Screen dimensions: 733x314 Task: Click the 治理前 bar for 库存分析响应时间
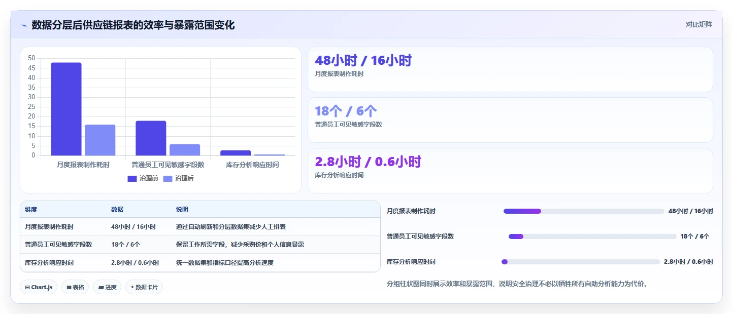[236, 153]
